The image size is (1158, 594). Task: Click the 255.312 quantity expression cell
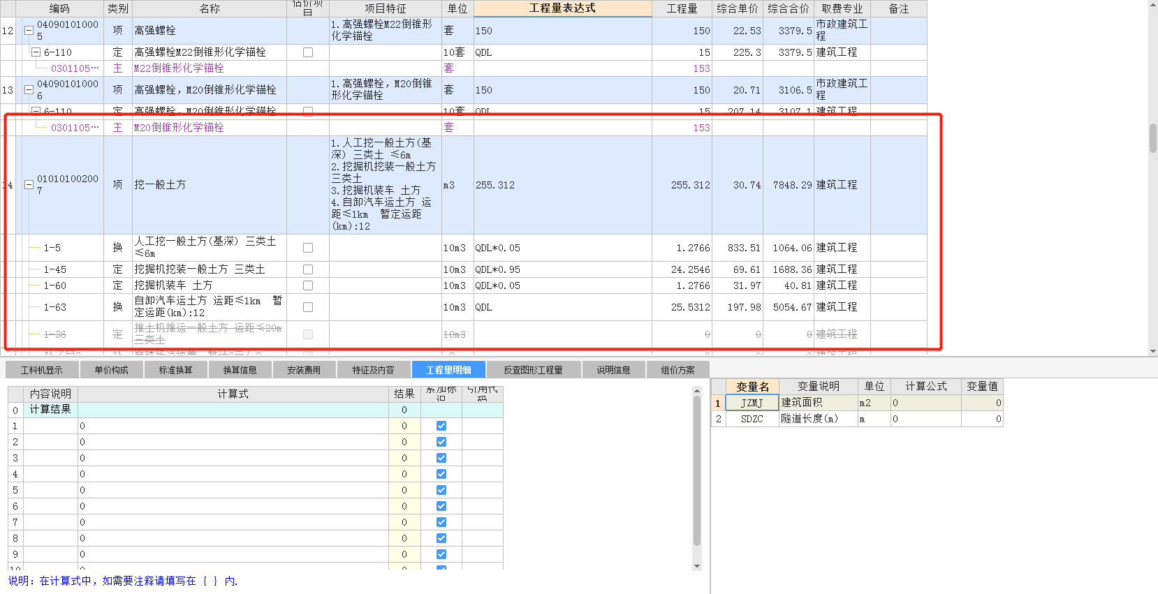pyautogui.click(x=563, y=185)
